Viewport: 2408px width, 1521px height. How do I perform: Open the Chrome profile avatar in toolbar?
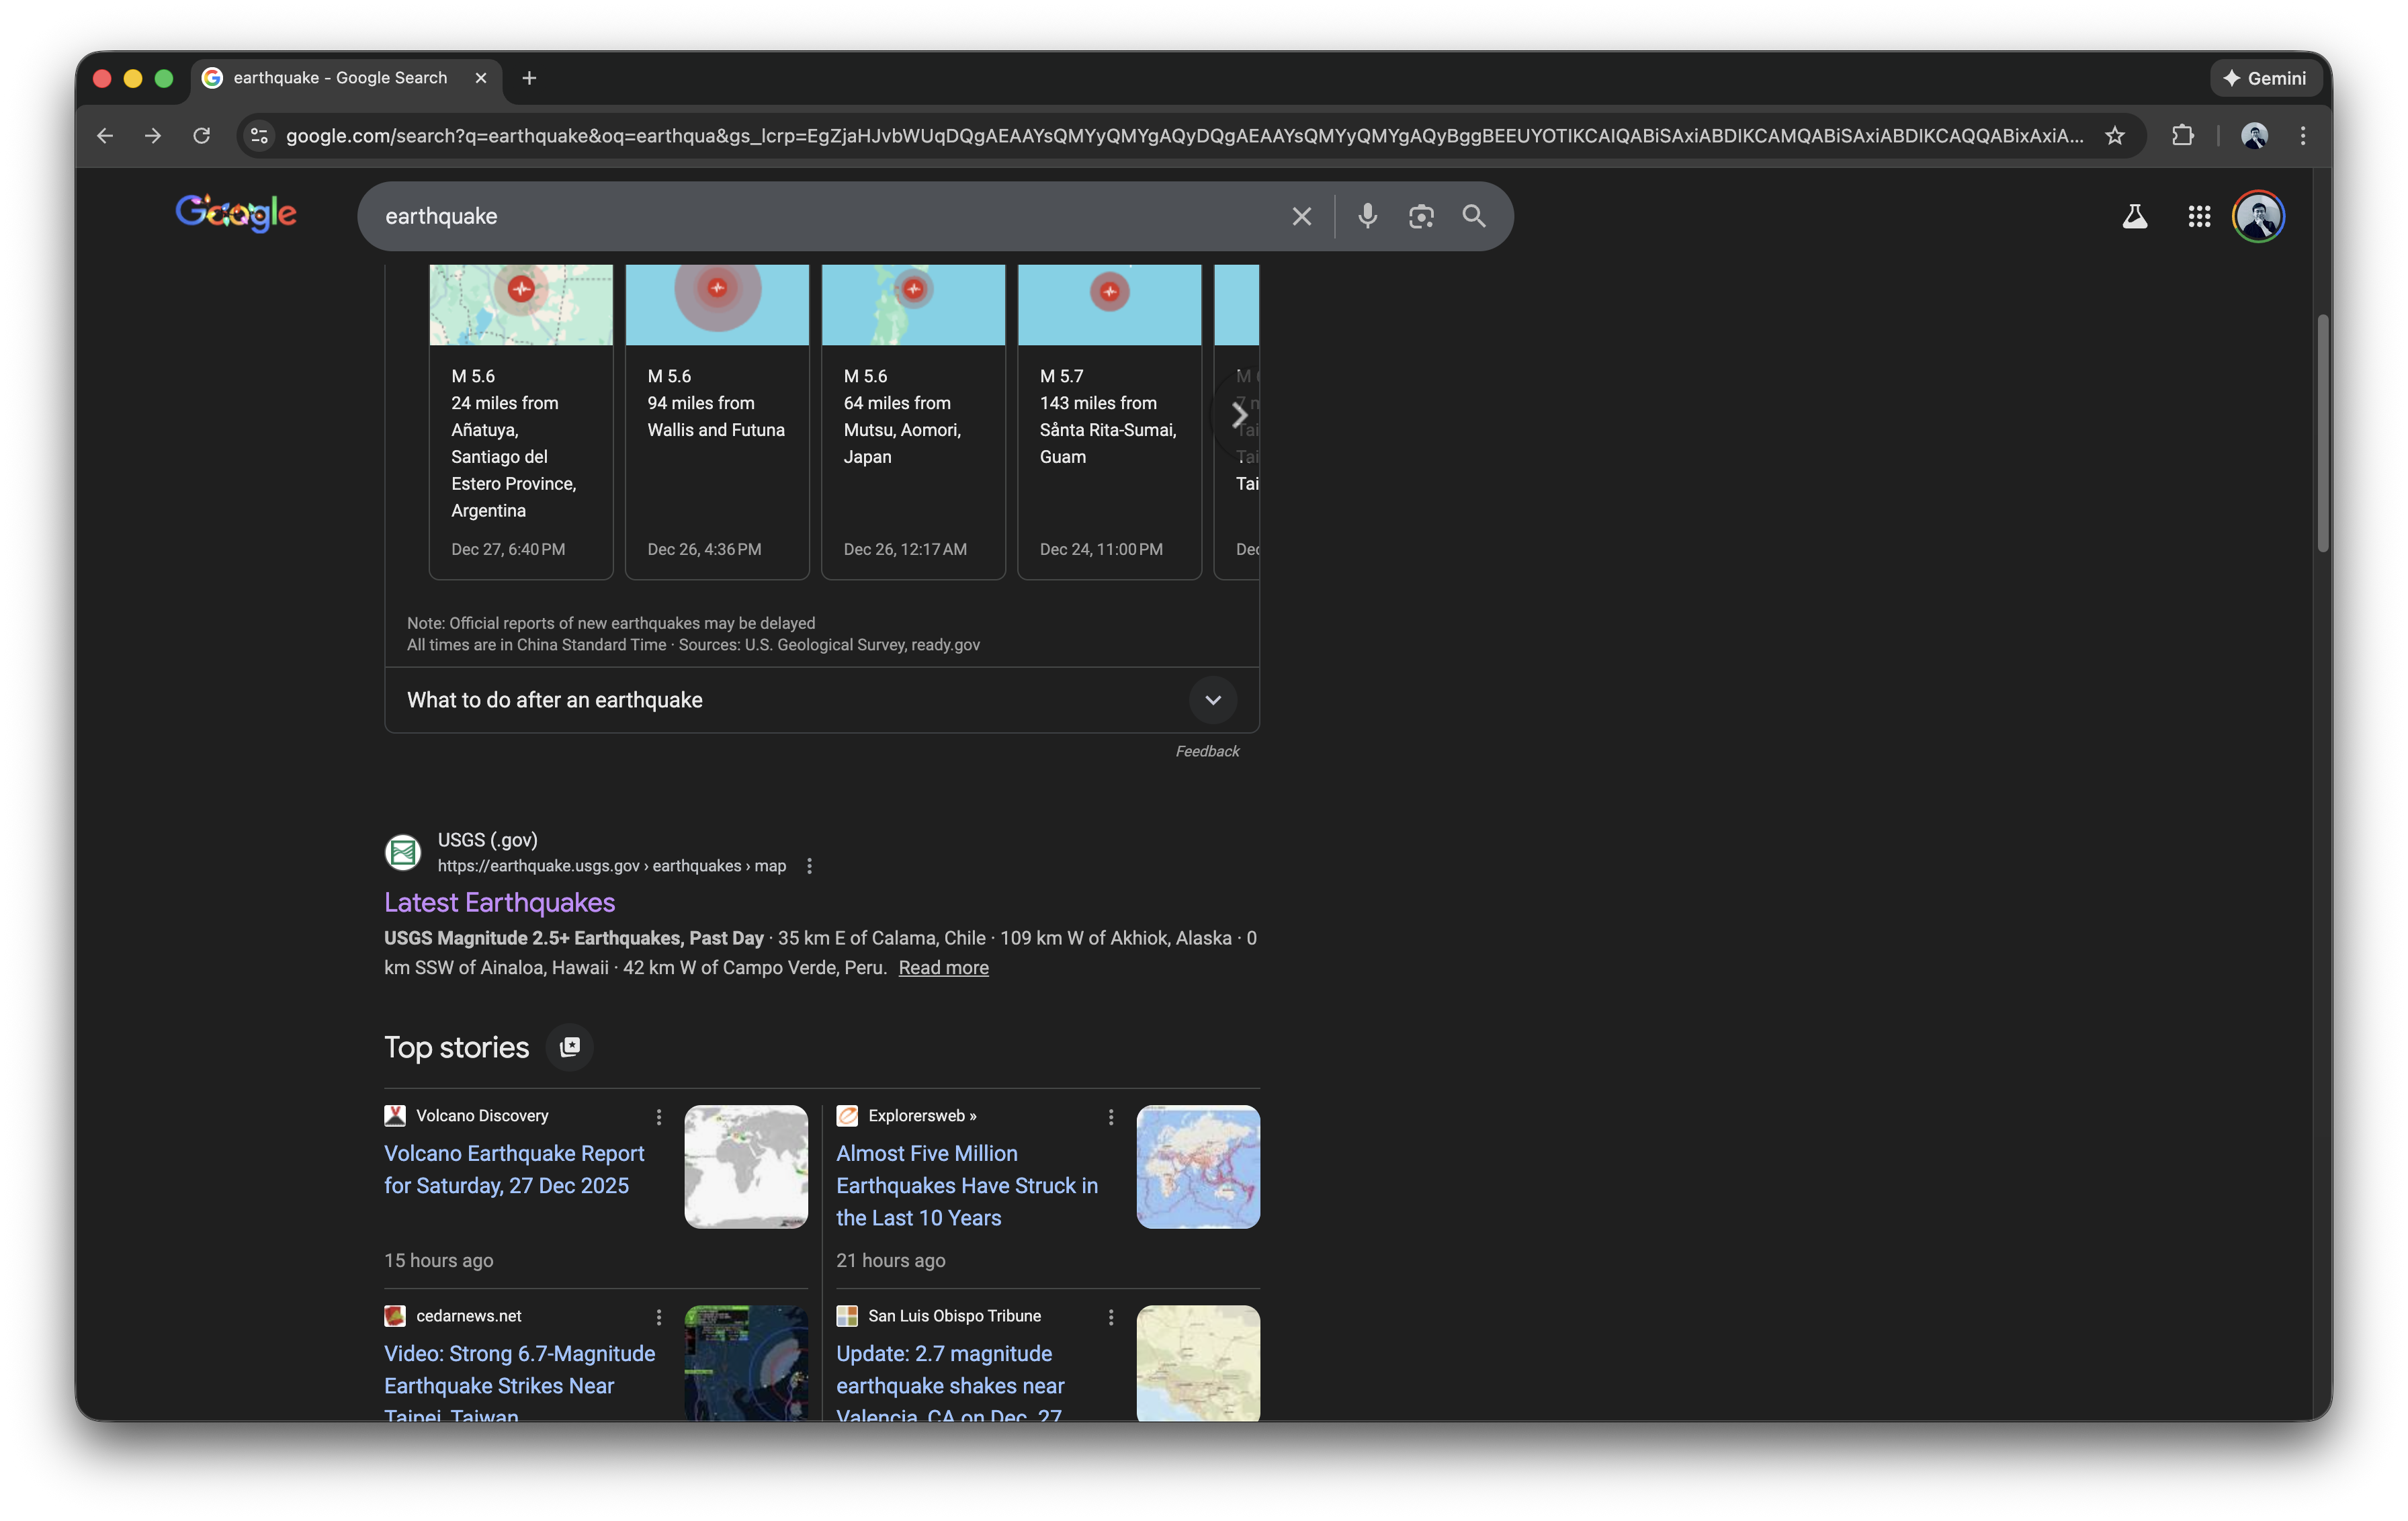pos(2254,135)
